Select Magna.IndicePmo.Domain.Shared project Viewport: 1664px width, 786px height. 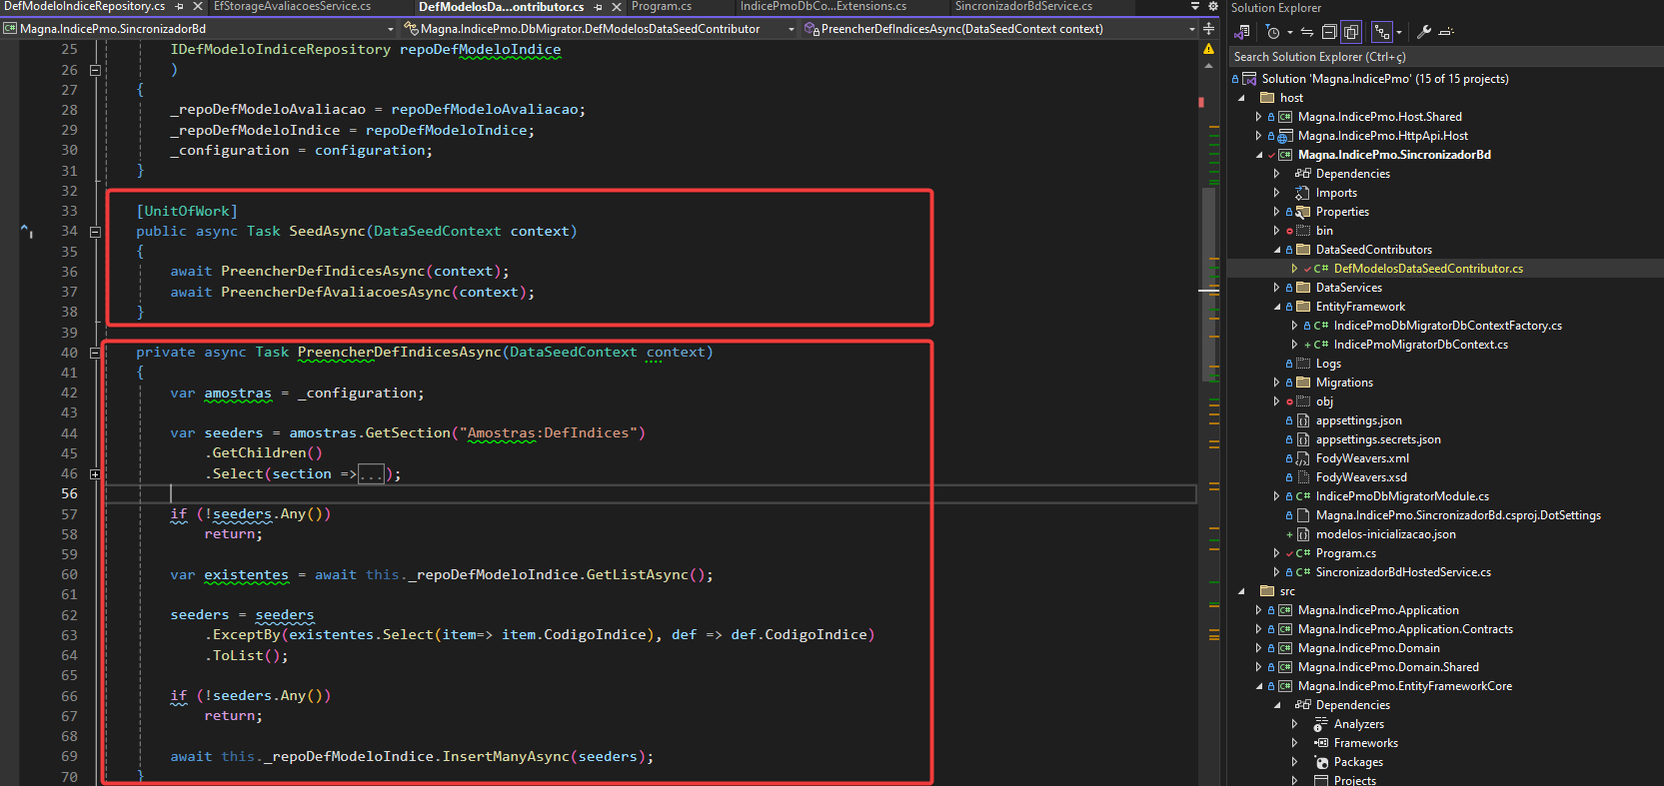click(x=1388, y=667)
